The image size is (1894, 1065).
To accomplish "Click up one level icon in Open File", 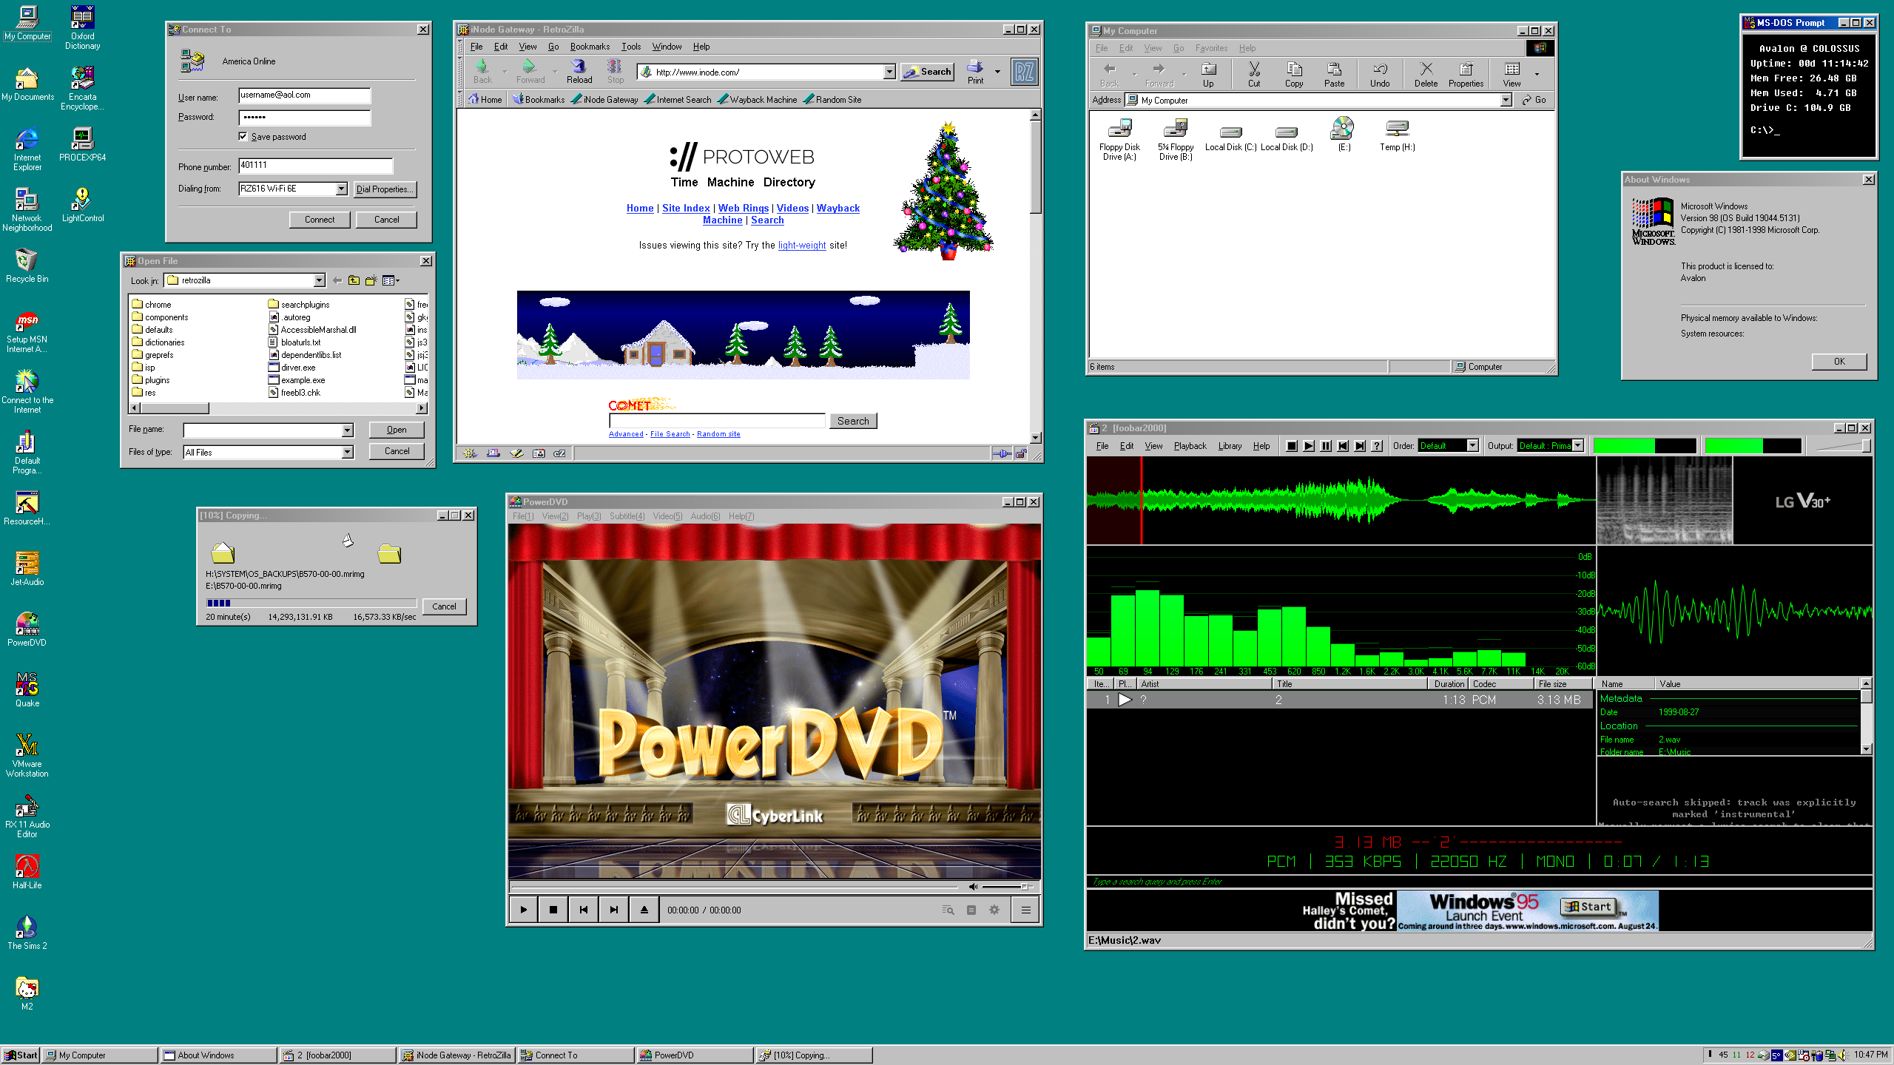I will 354,280.
